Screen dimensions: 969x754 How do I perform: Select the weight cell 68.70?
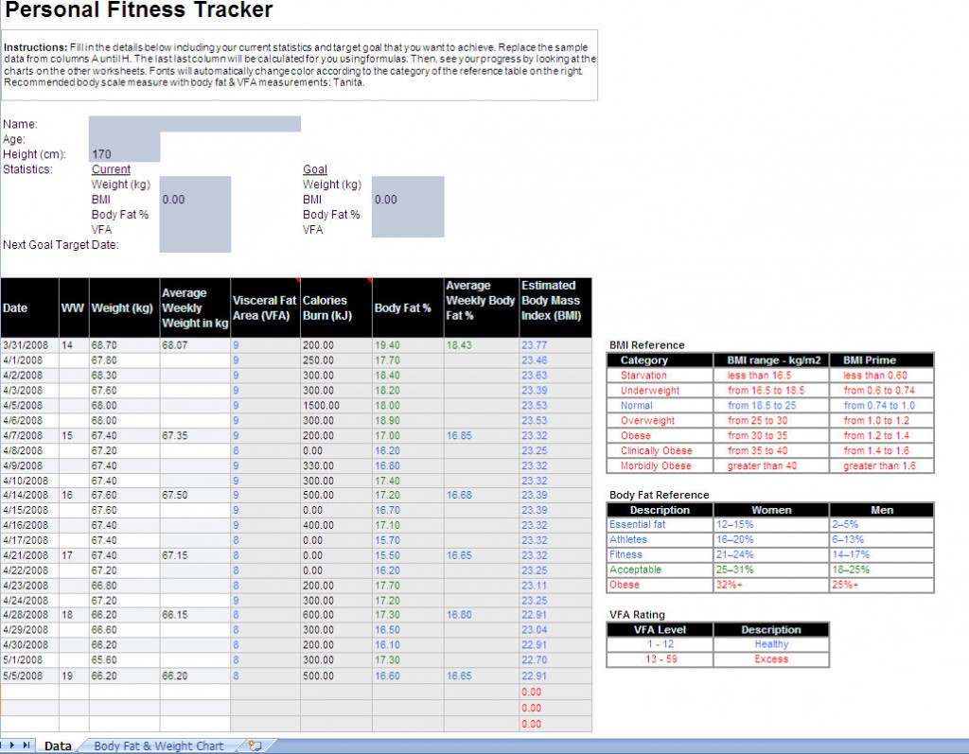[x=124, y=345]
